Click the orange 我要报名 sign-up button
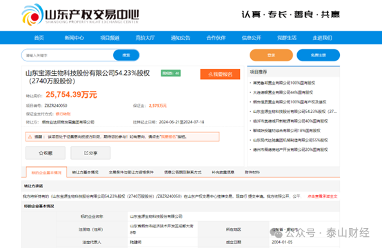 click(220, 74)
